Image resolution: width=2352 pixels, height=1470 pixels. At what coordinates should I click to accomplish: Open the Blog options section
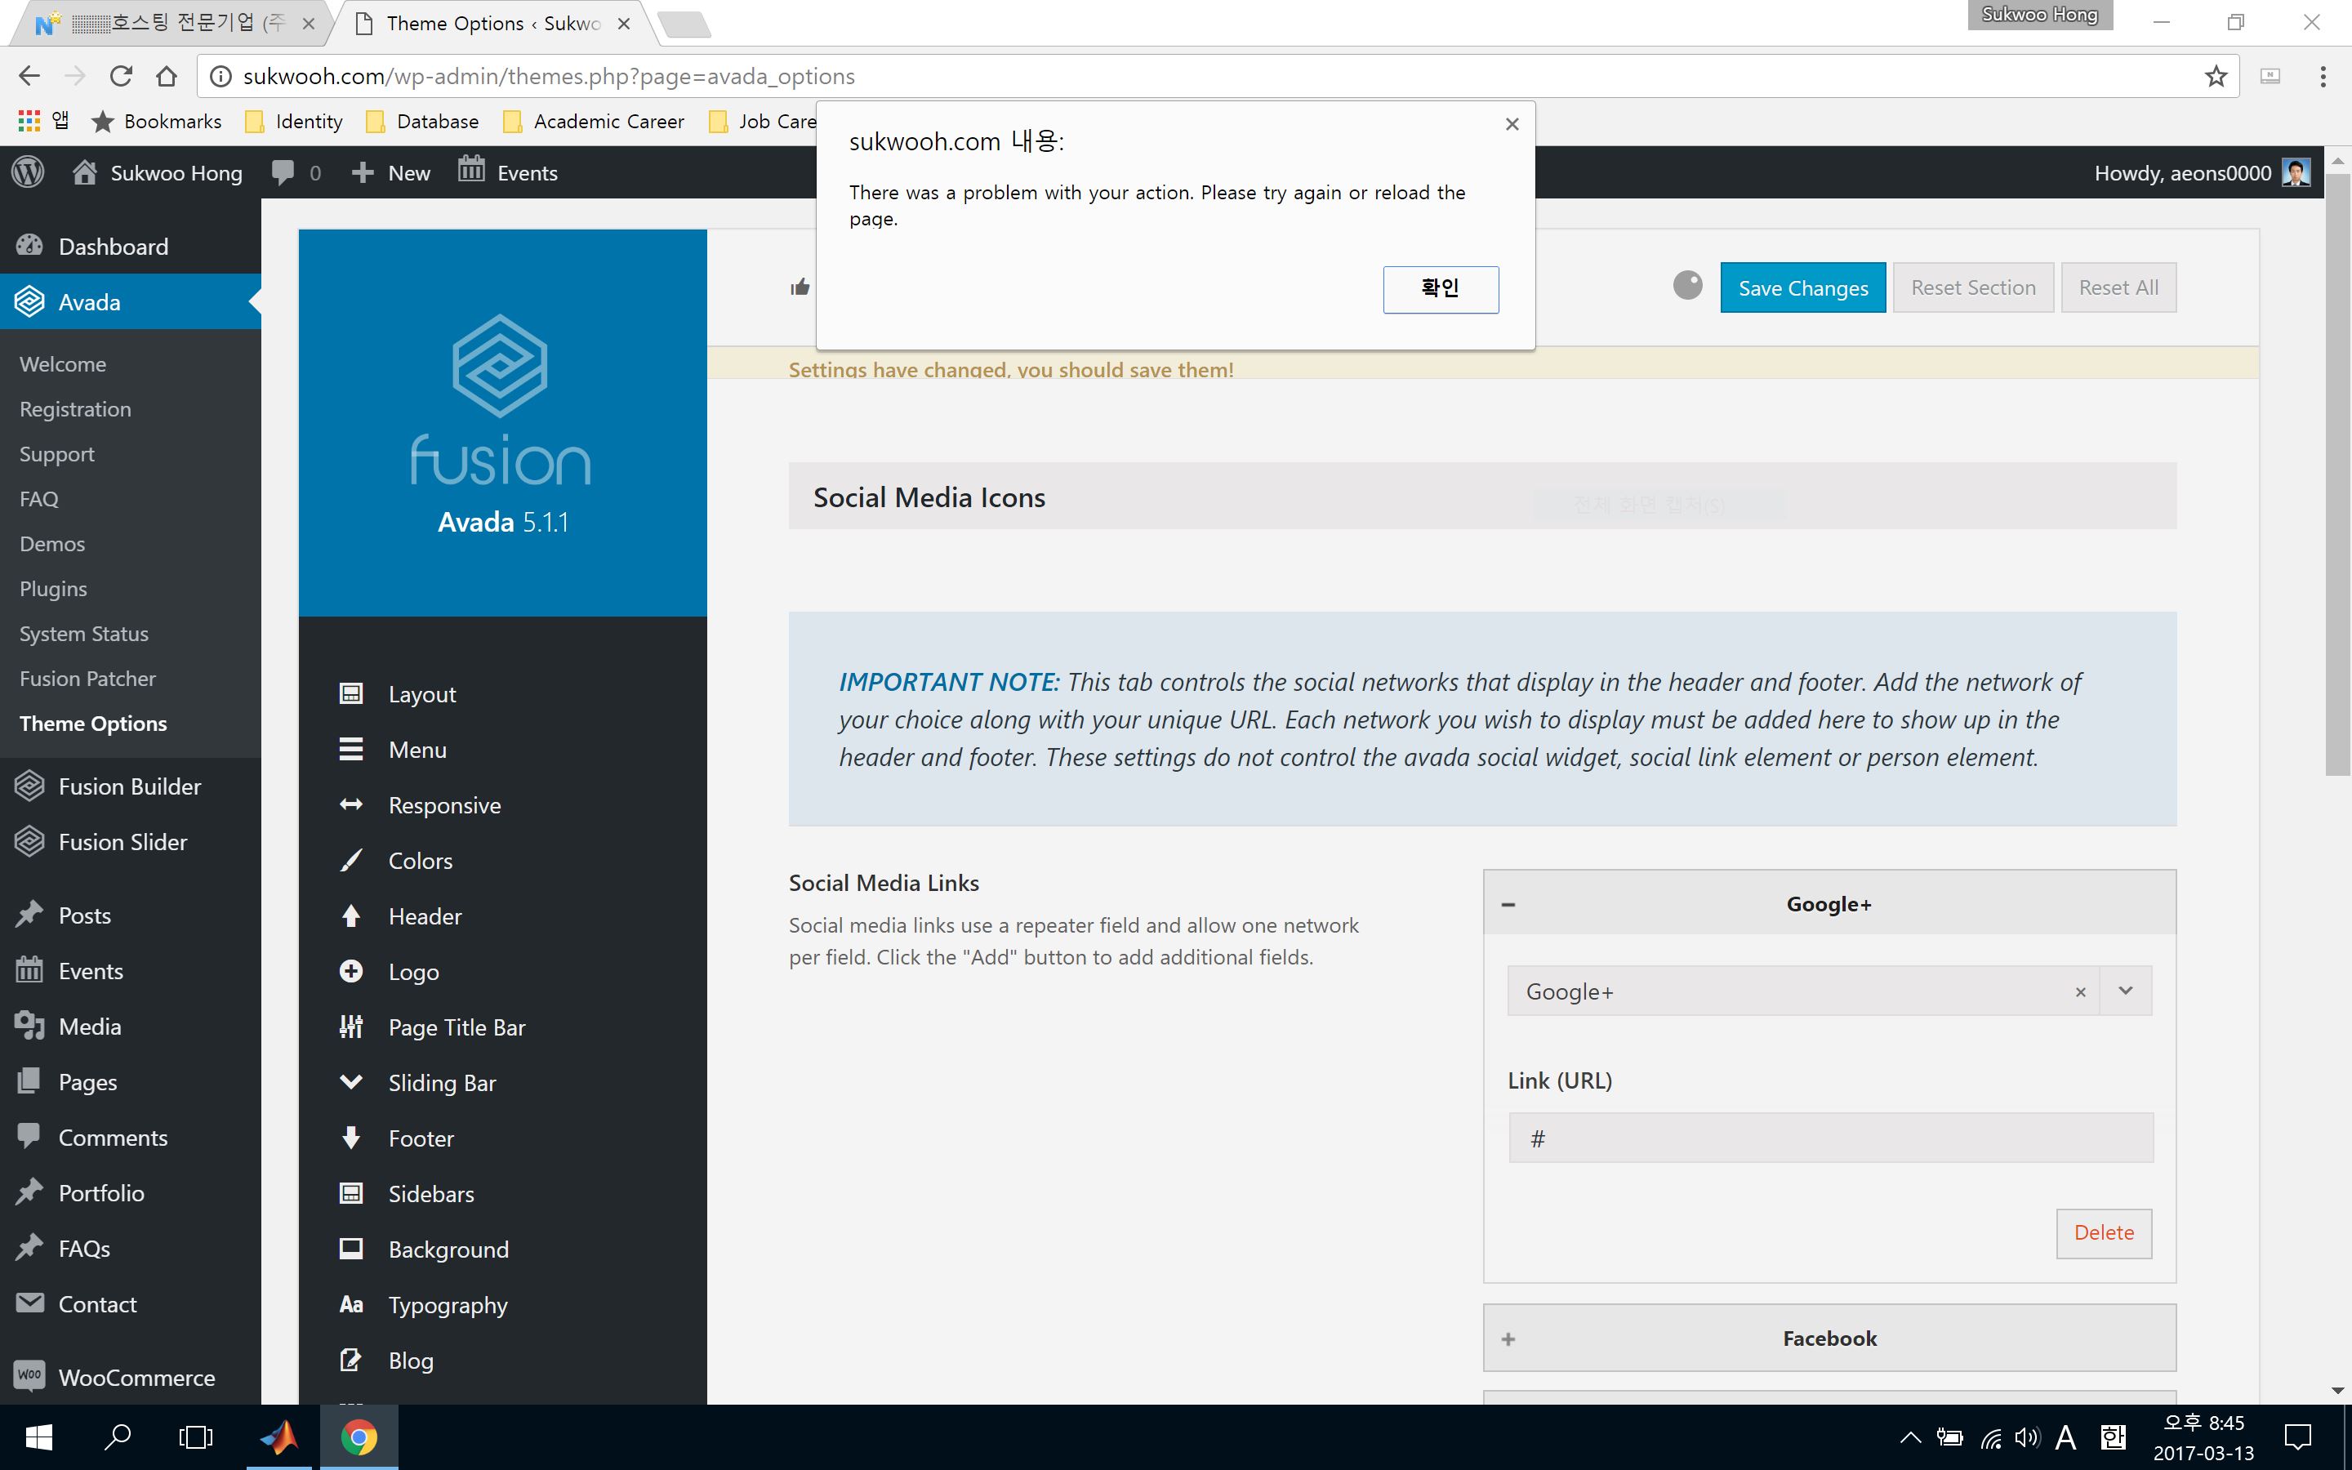(502, 1358)
